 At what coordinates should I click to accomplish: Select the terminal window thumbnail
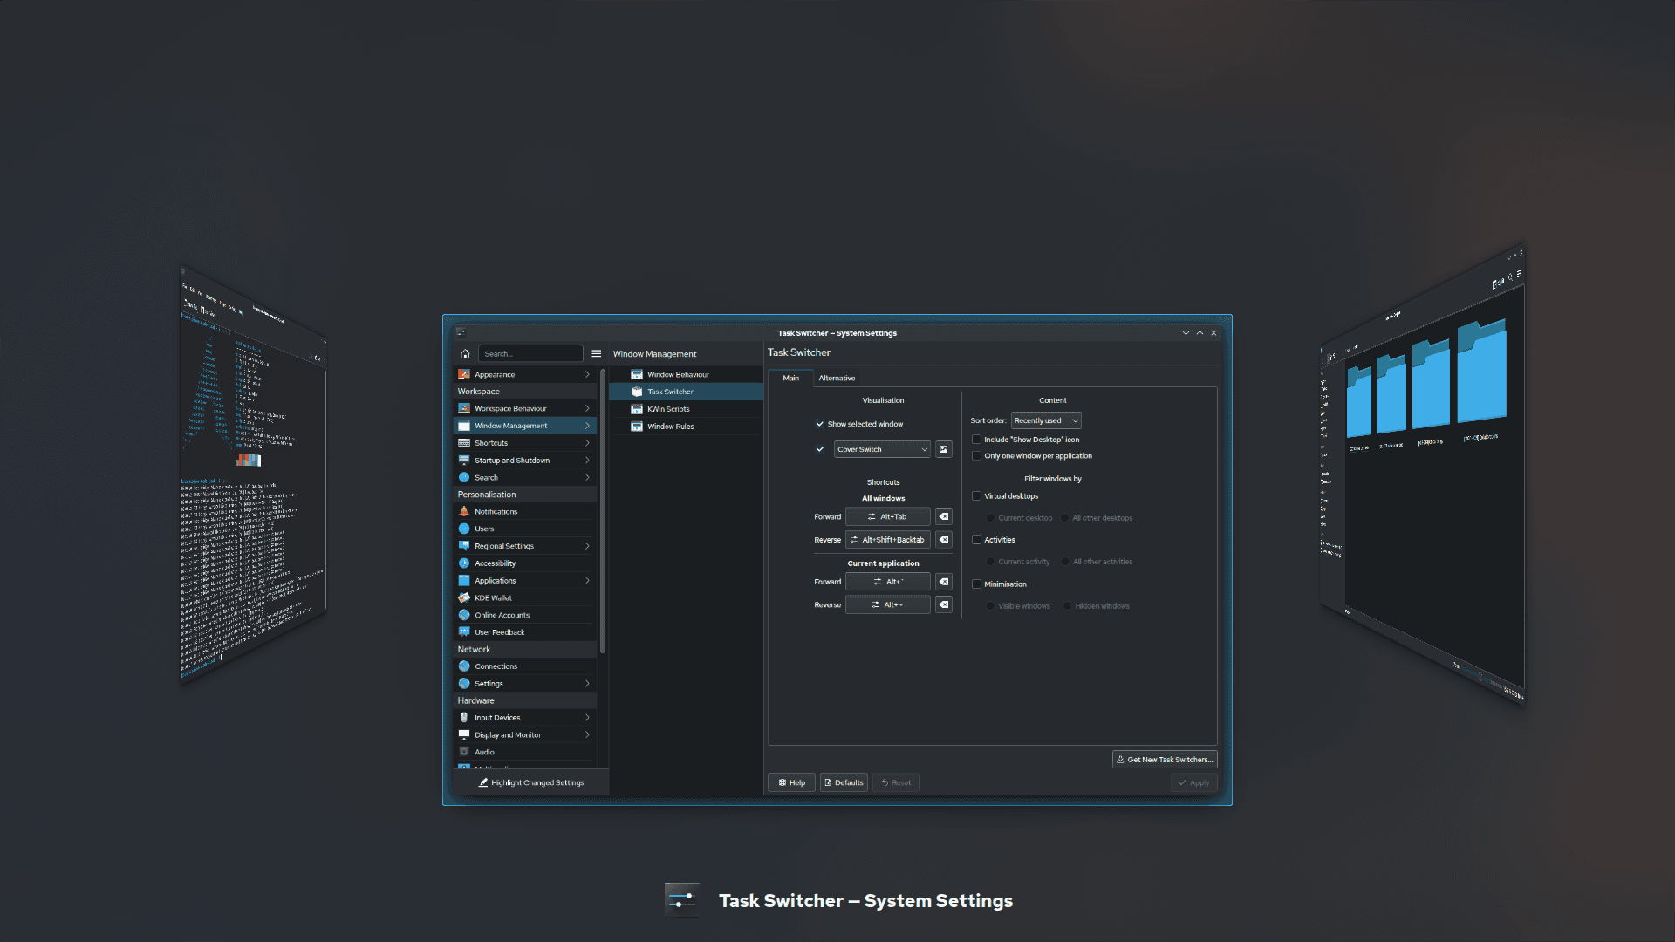(253, 475)
